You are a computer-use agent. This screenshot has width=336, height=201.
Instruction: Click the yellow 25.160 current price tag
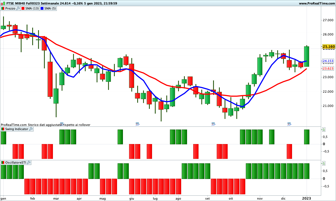329,47
